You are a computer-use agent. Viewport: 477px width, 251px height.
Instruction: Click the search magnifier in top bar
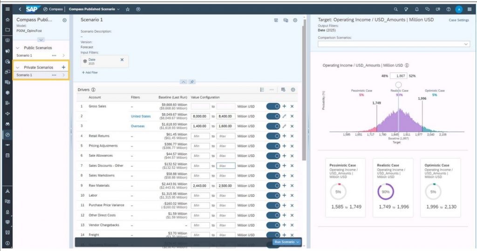coord(396,9)
